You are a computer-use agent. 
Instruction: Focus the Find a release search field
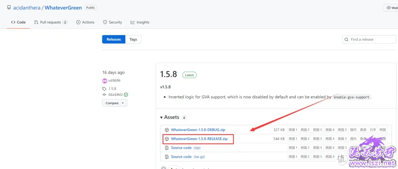coord(369,39)
